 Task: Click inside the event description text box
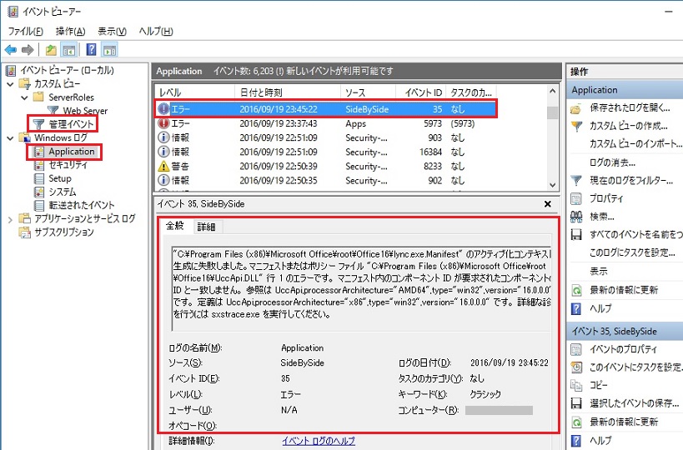[x=362, y=289]
